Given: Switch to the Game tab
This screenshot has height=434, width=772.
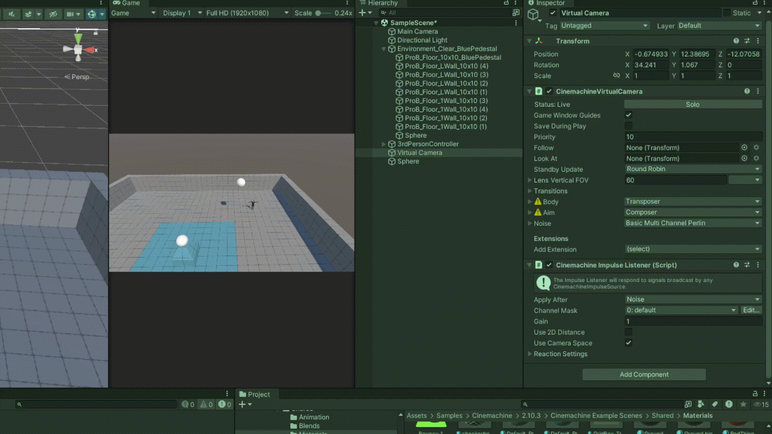Looking at the screenshot, I should coord(127,3).
